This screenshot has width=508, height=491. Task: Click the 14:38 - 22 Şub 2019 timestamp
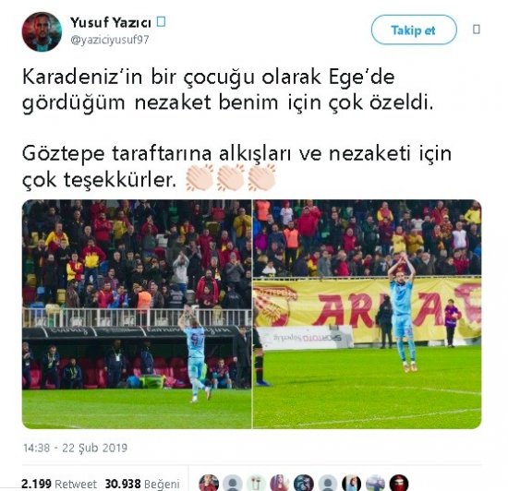pyautogui.click(x=75, y=448)
